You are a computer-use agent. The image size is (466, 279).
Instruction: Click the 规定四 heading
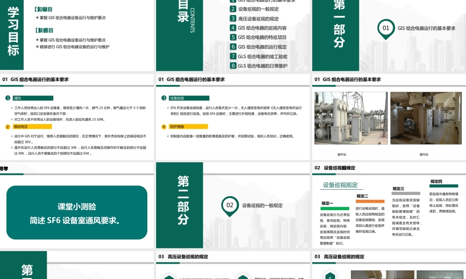coord(436,181)
